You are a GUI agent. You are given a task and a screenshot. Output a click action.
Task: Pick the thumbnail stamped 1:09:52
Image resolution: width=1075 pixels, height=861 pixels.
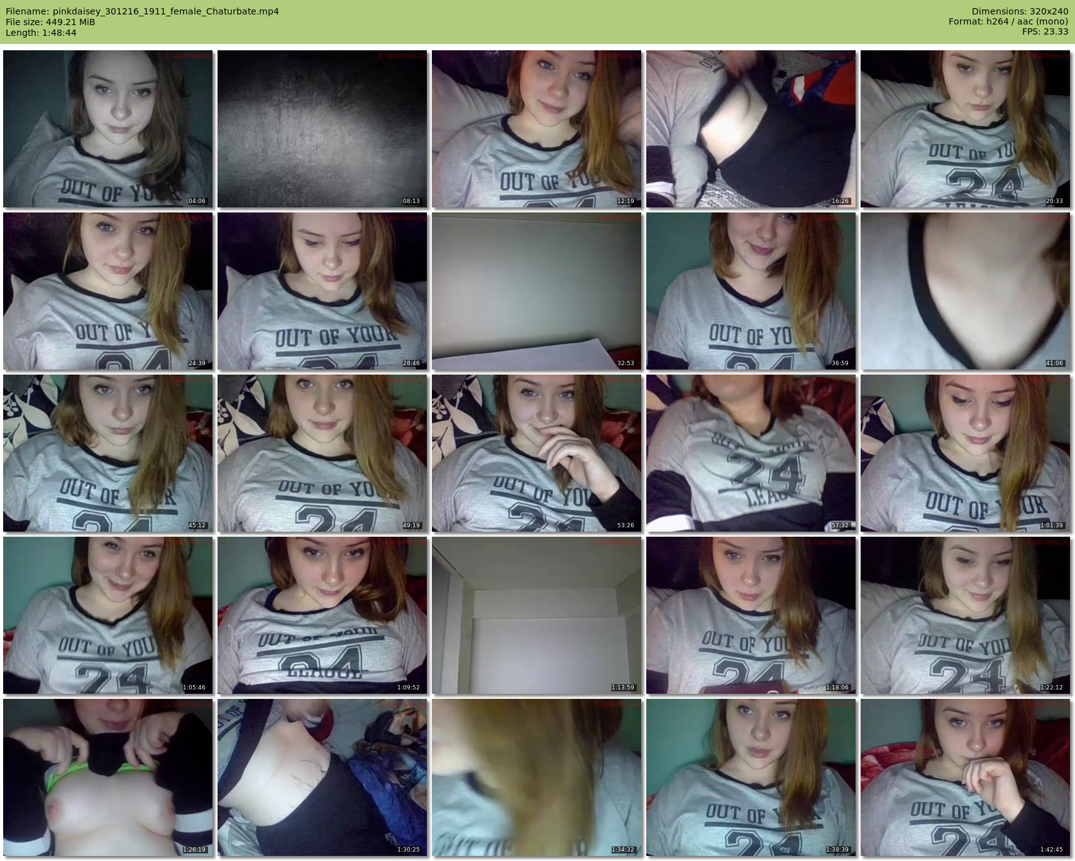[322, 615]
